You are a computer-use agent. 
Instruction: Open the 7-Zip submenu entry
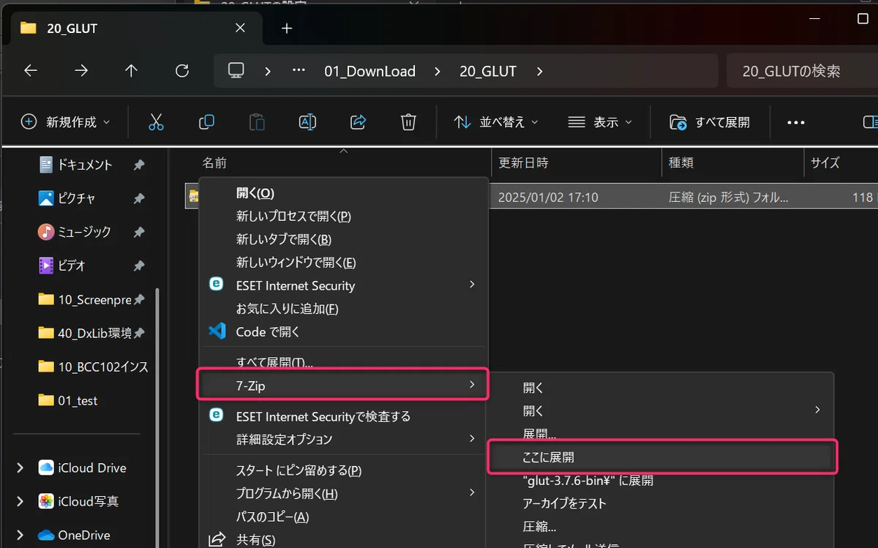point(344,384)
